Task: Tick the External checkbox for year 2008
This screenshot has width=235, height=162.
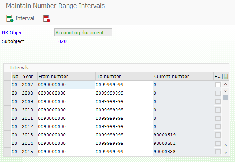Action: 218,93
